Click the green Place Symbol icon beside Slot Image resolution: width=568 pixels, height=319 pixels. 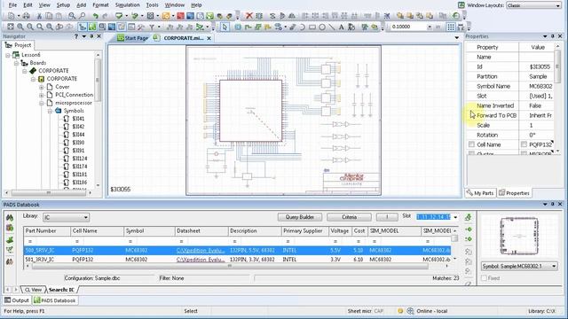pos(468,217)
